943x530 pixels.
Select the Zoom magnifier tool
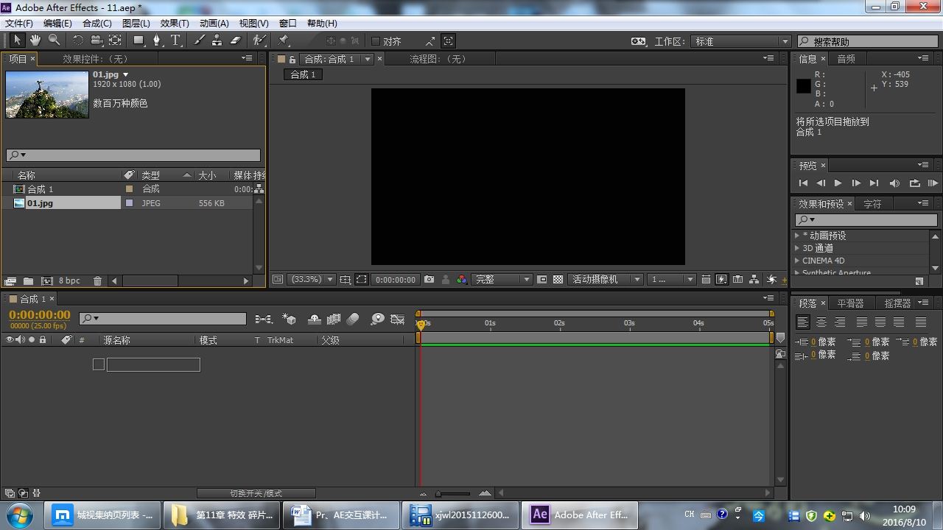pos(54,40)
